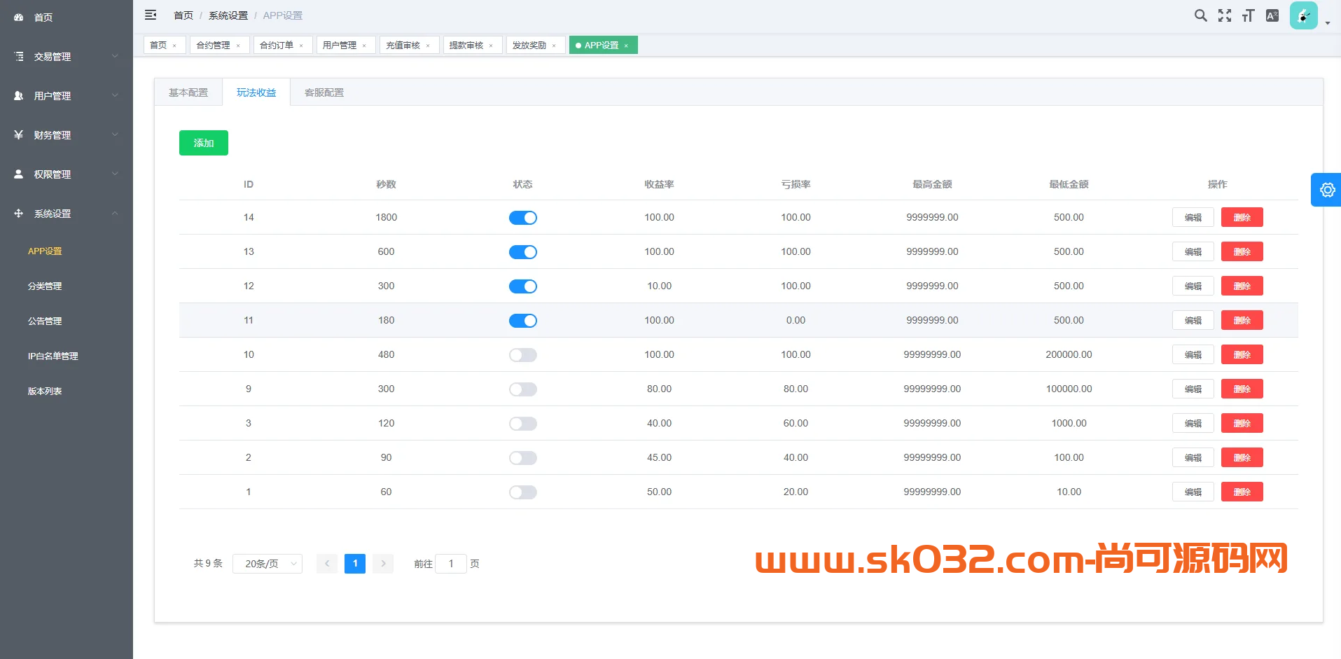Turn on status toggle for ID 1
1341x659 pixels.
pos(522,492)
